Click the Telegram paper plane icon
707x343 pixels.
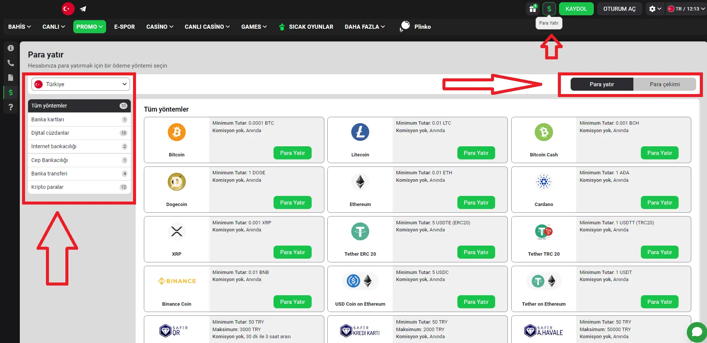coord(83,9)
